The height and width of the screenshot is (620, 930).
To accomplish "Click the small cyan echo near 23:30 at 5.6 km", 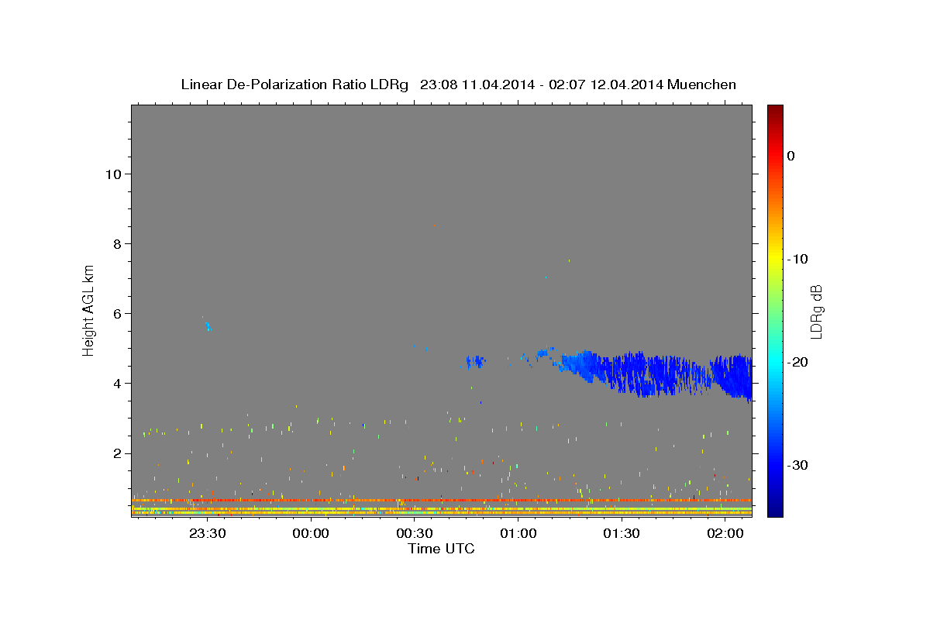I will (x=208, y=326).
